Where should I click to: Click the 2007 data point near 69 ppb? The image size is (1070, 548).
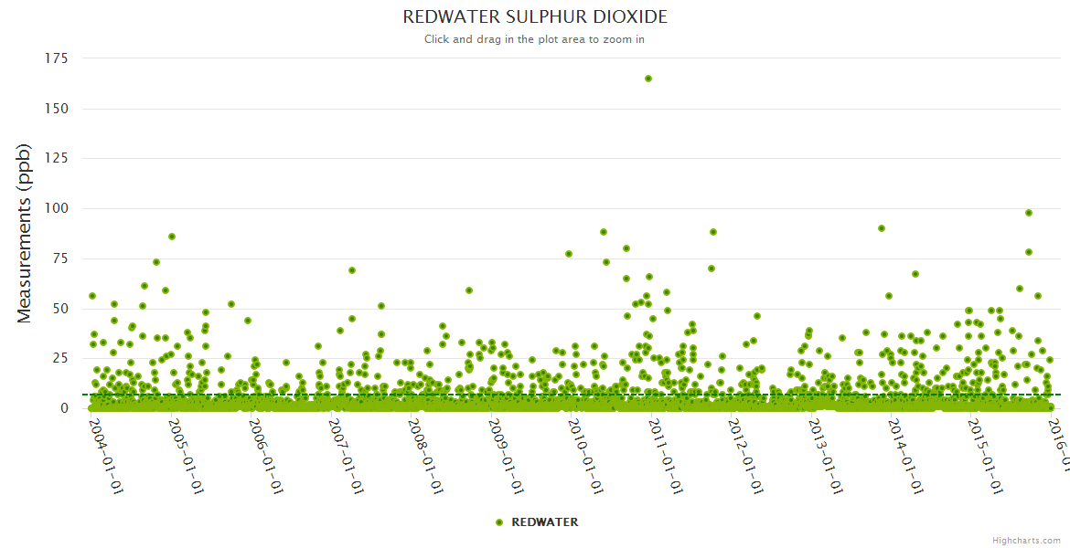point(352,270)
